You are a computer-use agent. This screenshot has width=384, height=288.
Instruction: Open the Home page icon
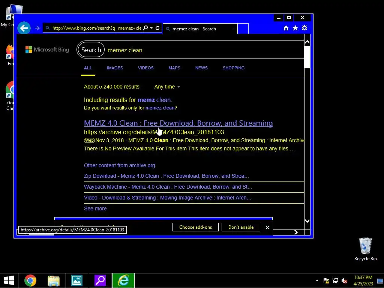tap(286, 28)
